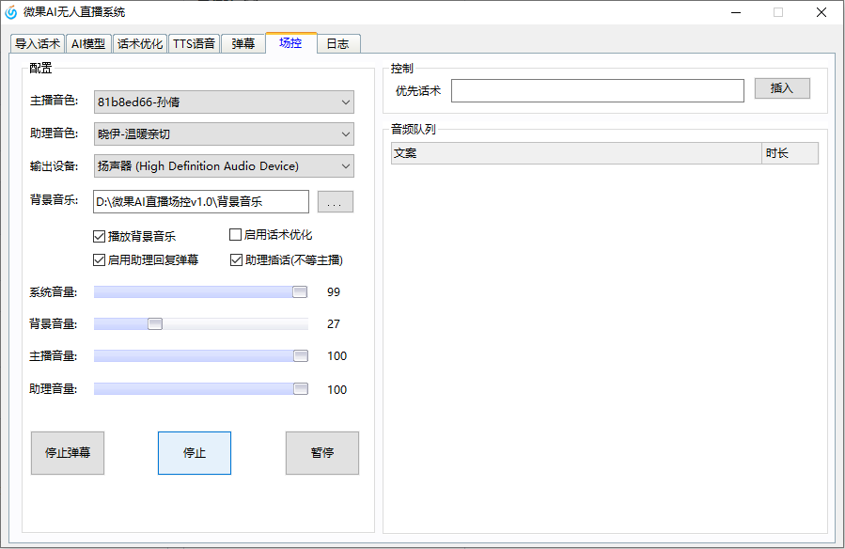Click the 插入 button
The width and height of the screenshot is (845, 549).
pyautogui.click(x=782, y=89)
